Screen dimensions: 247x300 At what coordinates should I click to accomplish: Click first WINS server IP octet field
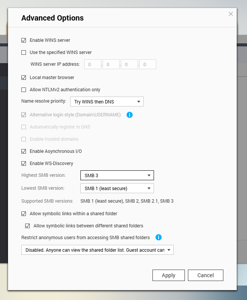(93, 65)
